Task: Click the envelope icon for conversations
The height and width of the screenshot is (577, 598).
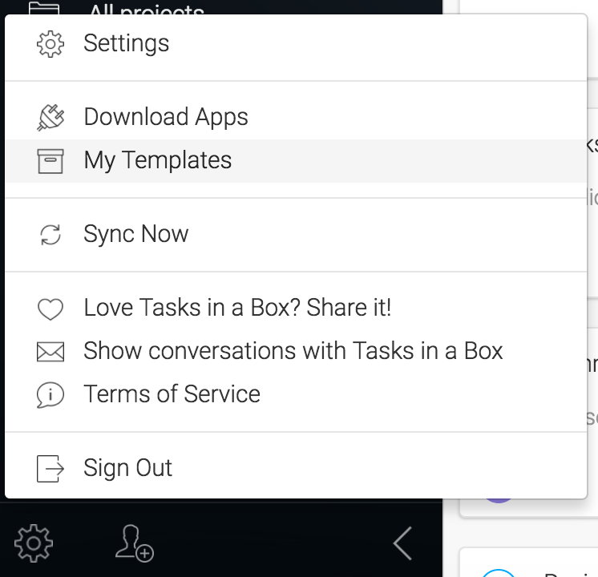Action: point(51,351)
